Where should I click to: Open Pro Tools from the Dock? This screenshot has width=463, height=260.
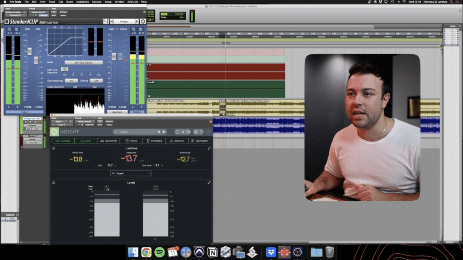click(x=199, y=252)
